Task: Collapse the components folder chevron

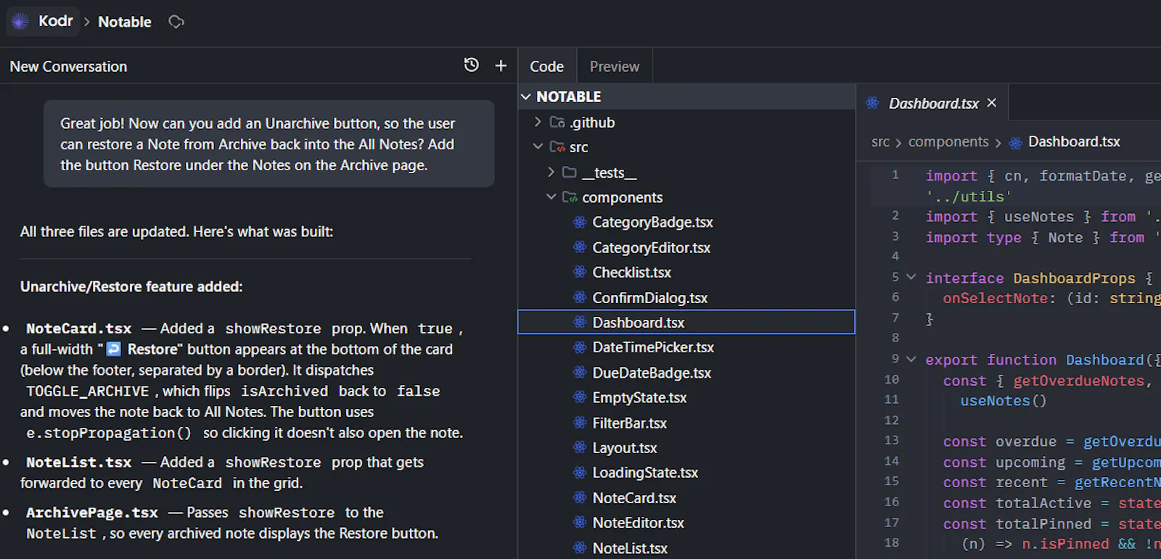Action: coord(551,196)
